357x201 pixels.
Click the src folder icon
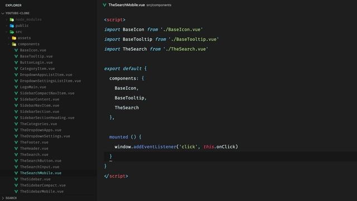12,32
